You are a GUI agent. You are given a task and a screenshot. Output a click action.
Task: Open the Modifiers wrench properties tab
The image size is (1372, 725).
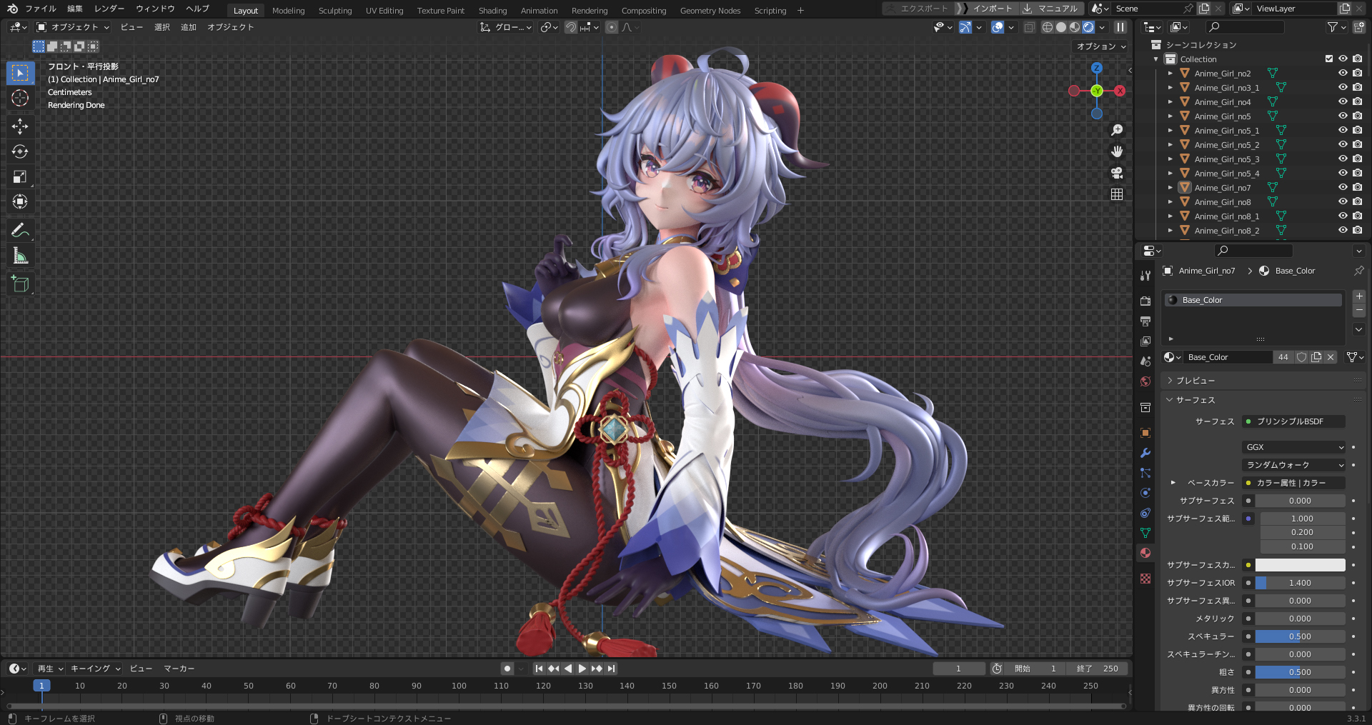coord(1145,453)
